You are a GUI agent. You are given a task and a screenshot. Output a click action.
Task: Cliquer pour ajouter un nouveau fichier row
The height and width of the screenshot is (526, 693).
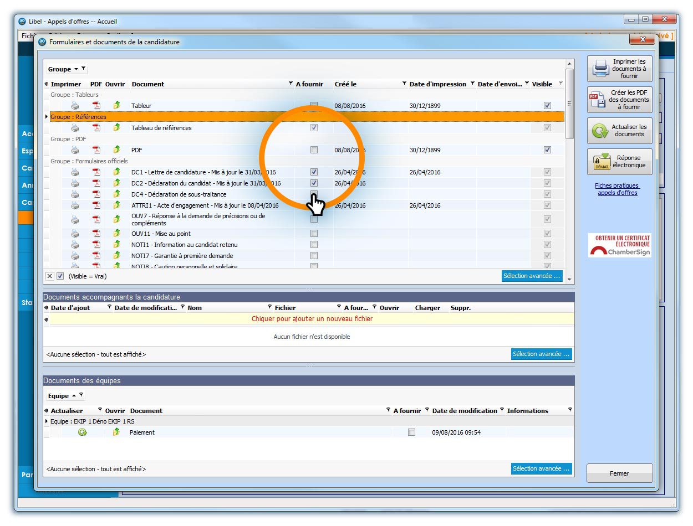pos(312,319)
